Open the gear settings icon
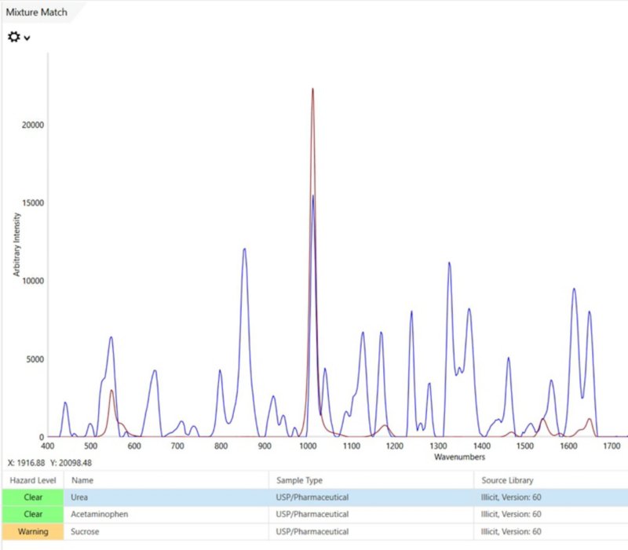 (13, 37)
